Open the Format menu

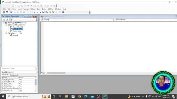pos(26,9)
